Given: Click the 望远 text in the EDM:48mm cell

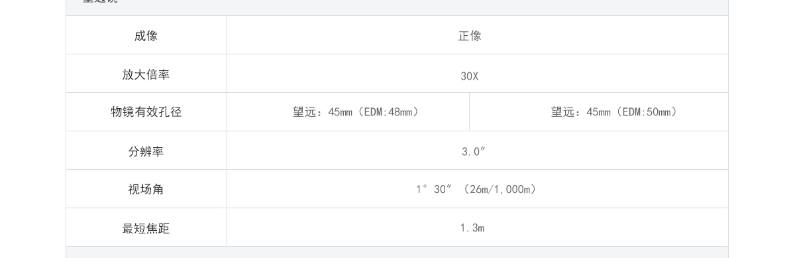Looking at the screenshot, I should 305,112.
